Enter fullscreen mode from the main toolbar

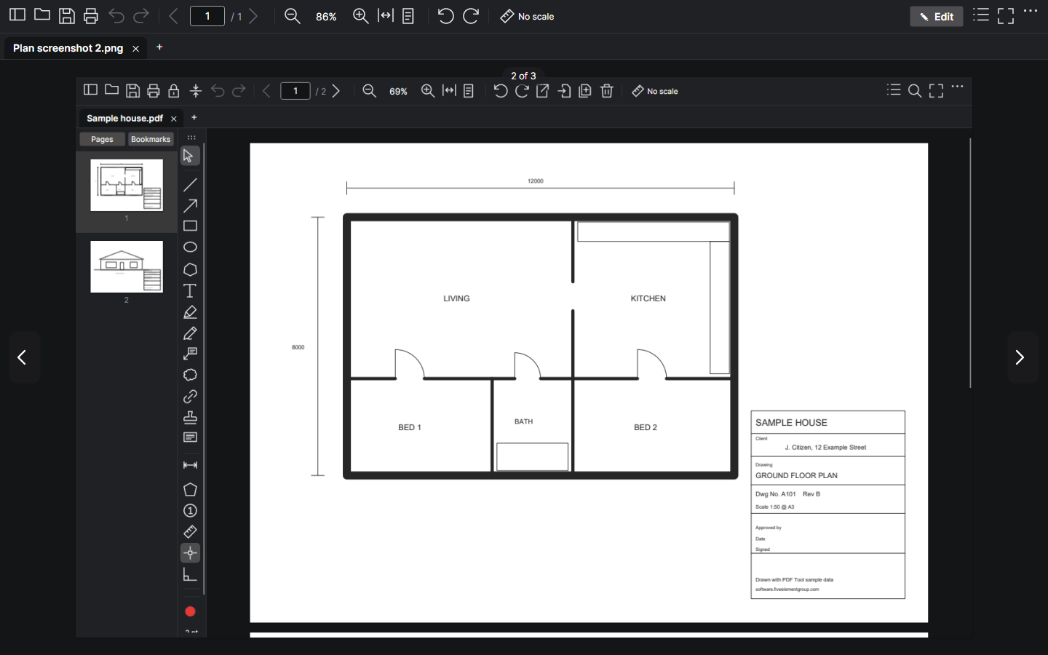(1006, 16)
